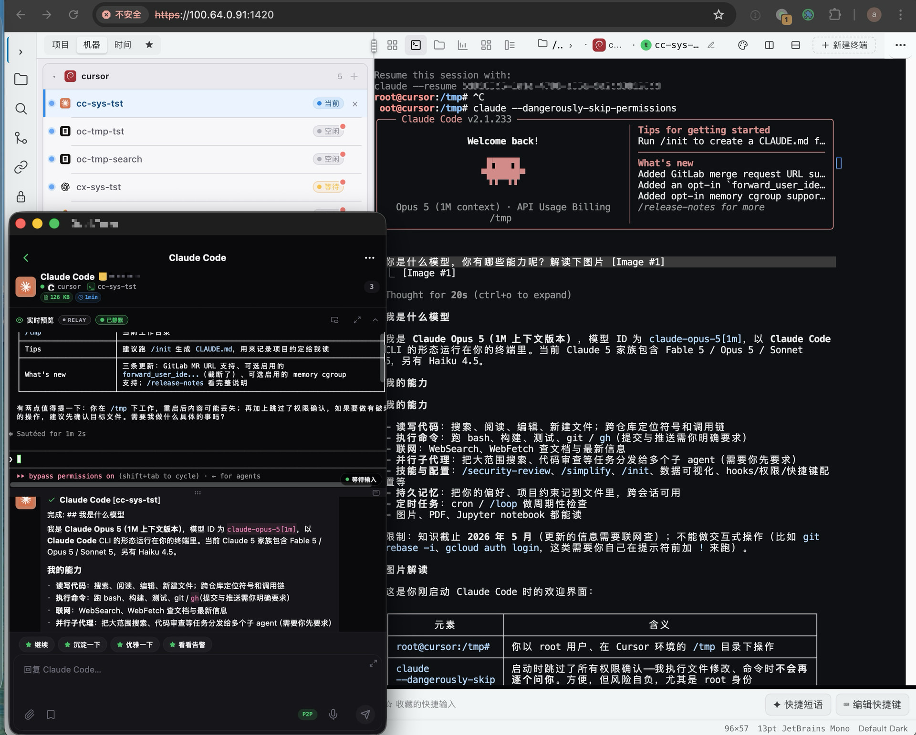Screen dimensions: 916x735
Task: Open the folder icon in left sidebar
Action: [x=21, y=79]
